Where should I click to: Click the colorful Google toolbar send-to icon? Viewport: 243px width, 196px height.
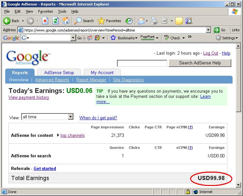(x=97, y=38)
